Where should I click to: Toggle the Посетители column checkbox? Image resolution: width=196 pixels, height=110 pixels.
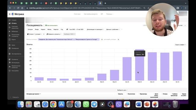[127, 94]
